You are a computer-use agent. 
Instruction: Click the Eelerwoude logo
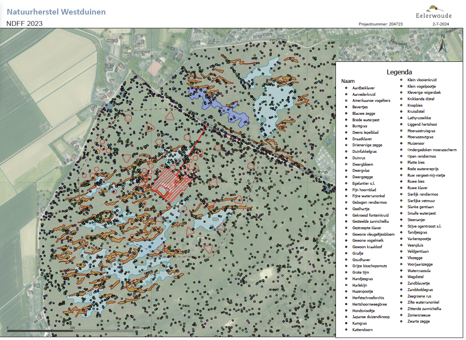click(x=433, y=12)
